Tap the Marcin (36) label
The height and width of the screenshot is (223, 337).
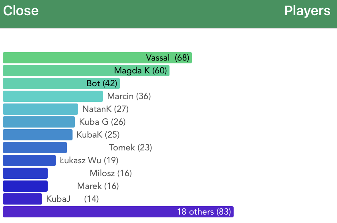click(129, 96)
